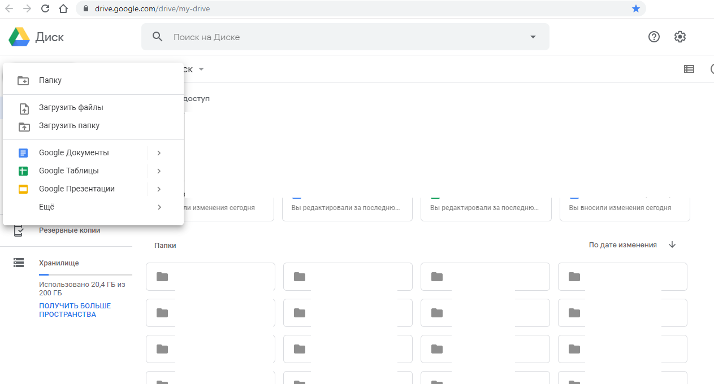Click the browser home icon
This screenshot has height=384, width=714.
pyautogui.click(x=63, y=8)
